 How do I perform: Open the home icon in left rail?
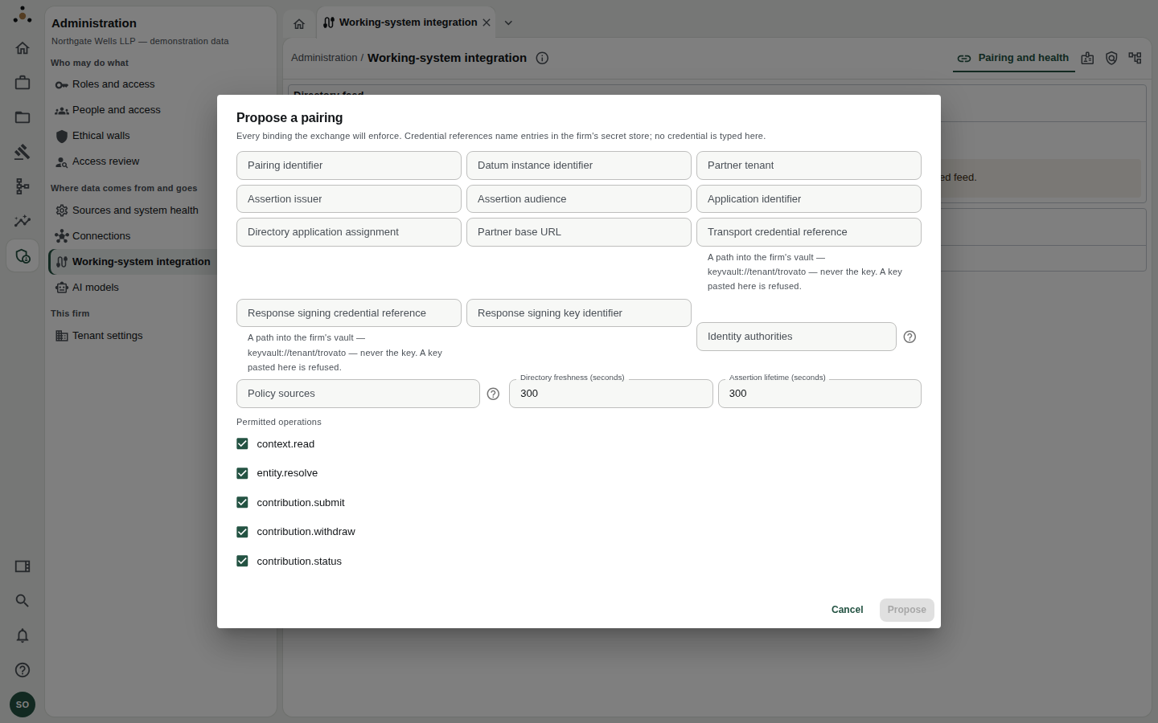23,48
